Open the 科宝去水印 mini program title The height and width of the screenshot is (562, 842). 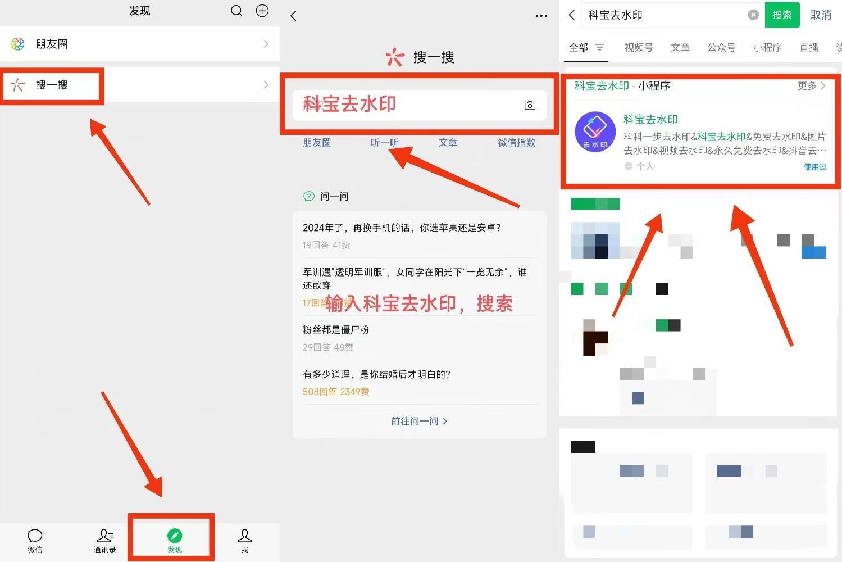click(x=650, y=119)
